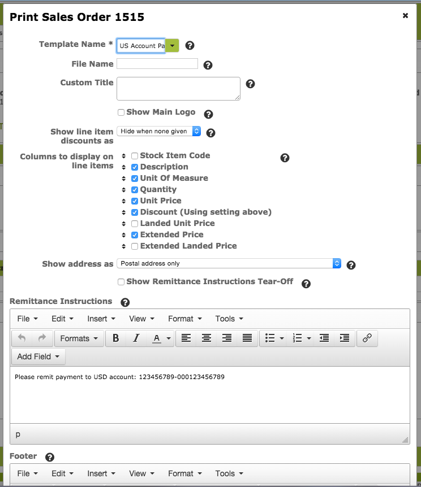Image resolution: width=421 pixels, height=487 pixels.
Task: Open Tools menu in Remittance Instructions editor
Action: pyautogui.click(x=229, y=319)
